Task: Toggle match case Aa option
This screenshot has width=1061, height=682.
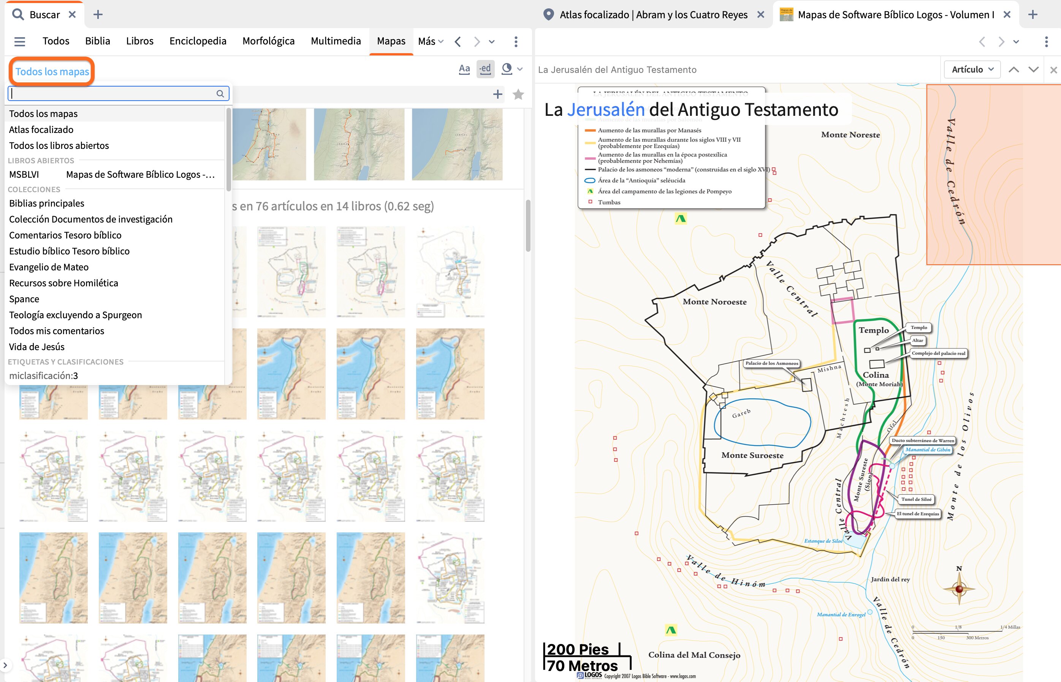Action: point(464,69)
